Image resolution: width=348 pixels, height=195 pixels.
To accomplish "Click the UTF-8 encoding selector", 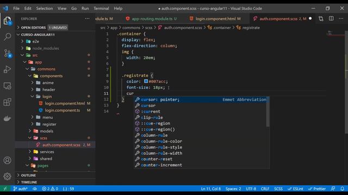I will click(251, 188).
